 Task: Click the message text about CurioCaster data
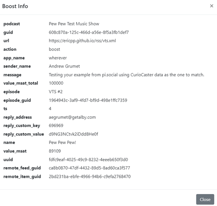pos(126,75)
